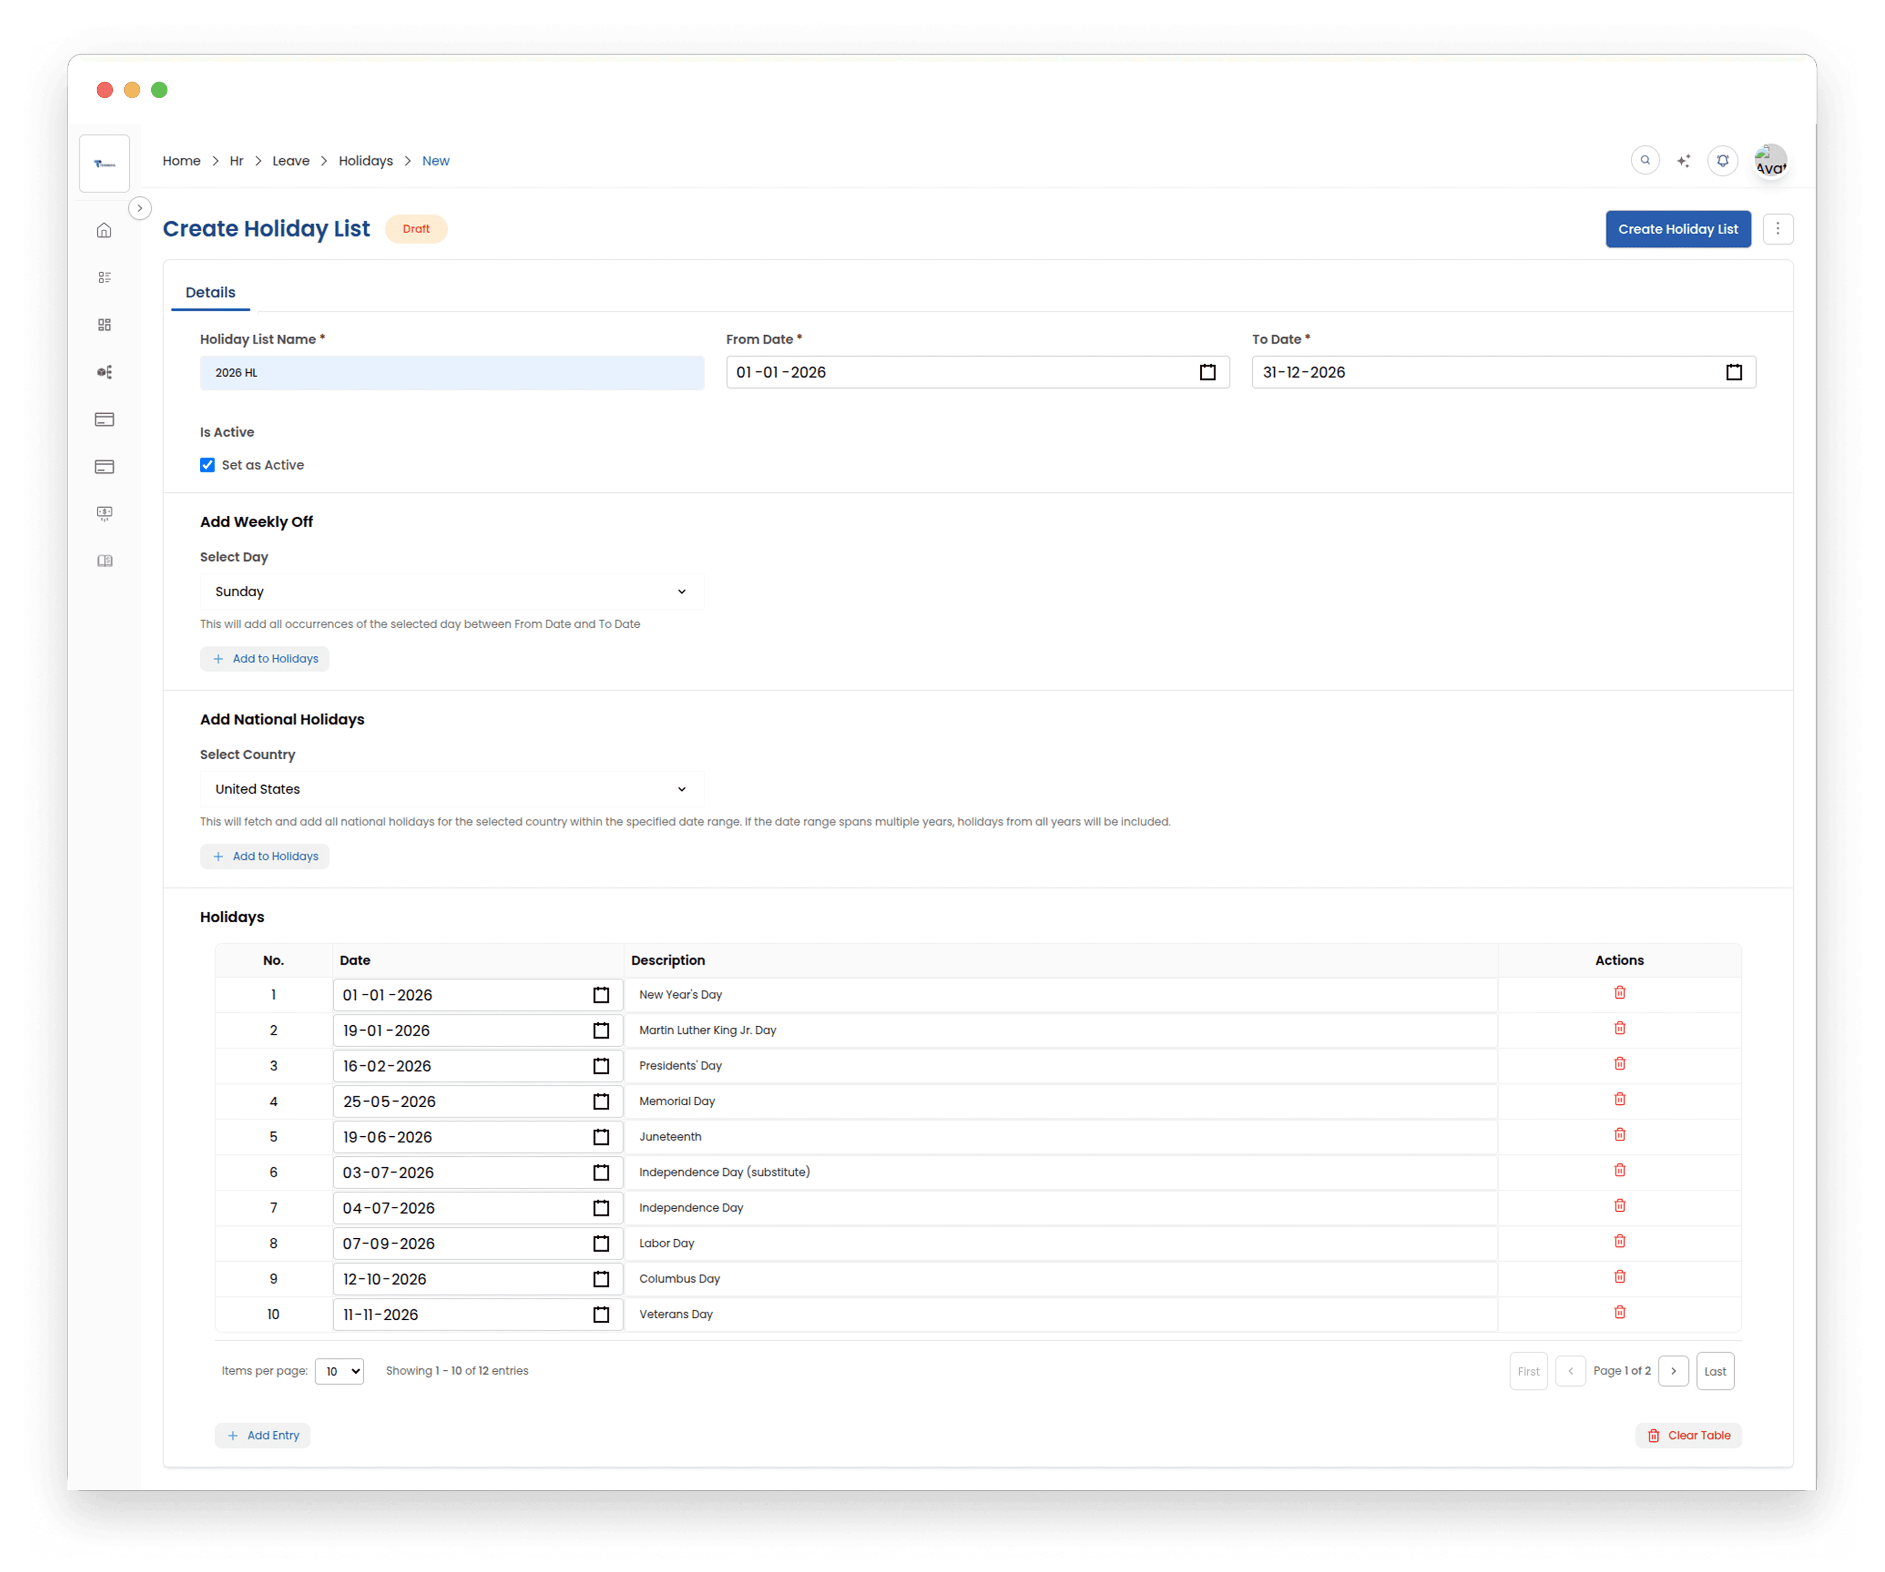1885x1572 pixels.
Task: Delete the Veterans Day row
Action: 1619,1313
